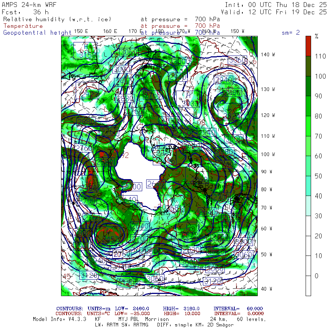Viewport: 329px width, 329px height.
Task: Click the sm= 2 smoothing label
Action: pyautogui.click(x=291, y=33)
